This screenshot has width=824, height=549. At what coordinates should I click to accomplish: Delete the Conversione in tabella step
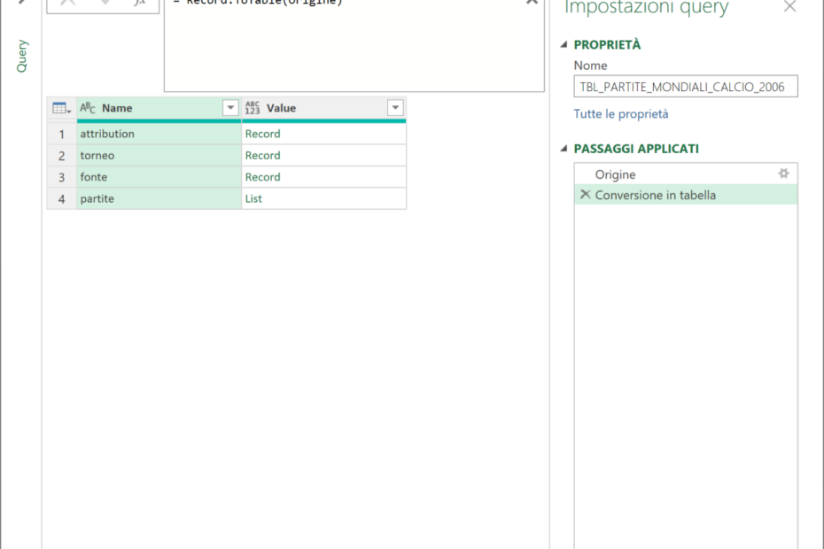(x=585, y=195)
